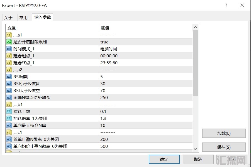Close the Expert dialog window

(242, 5)
